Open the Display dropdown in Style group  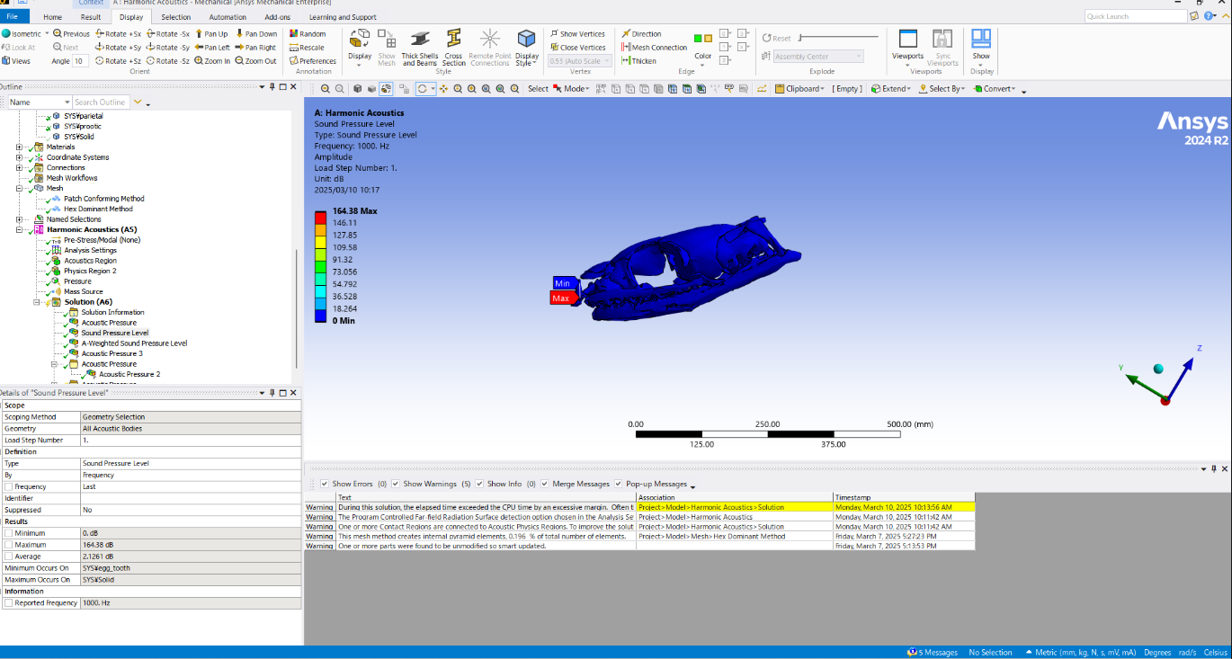pos(360,64)
